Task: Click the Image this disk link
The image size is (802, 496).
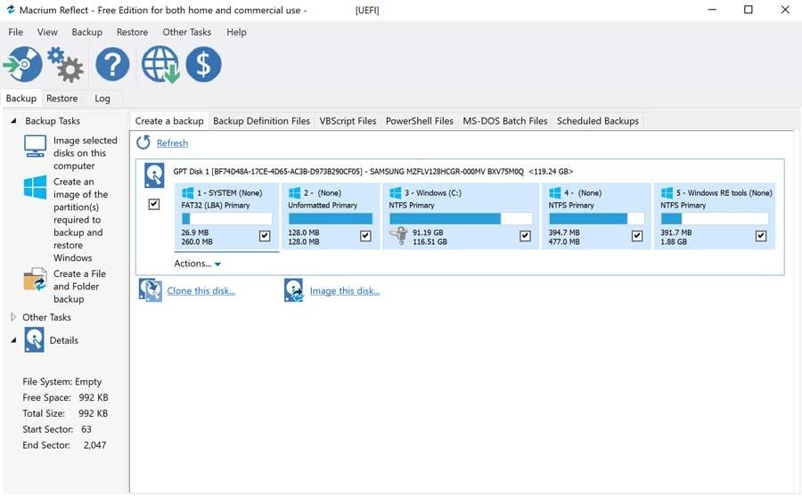Action: (x=344, y=291)
